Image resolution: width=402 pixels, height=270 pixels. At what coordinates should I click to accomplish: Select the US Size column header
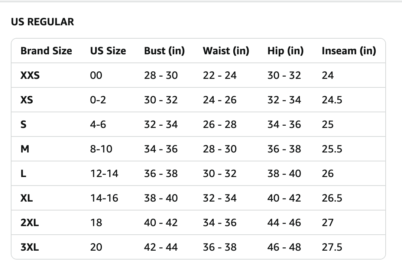click(108, 51)
